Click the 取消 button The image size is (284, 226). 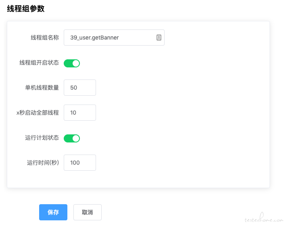[88, 212]
